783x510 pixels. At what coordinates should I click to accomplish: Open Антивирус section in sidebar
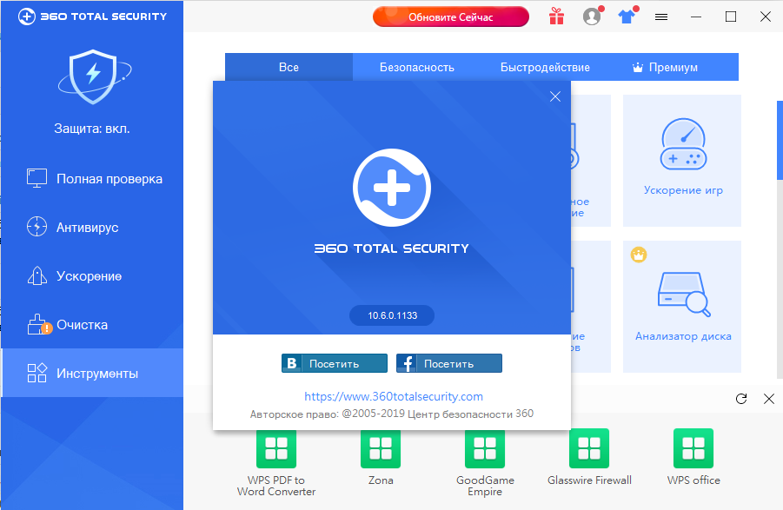coord(92,227)
